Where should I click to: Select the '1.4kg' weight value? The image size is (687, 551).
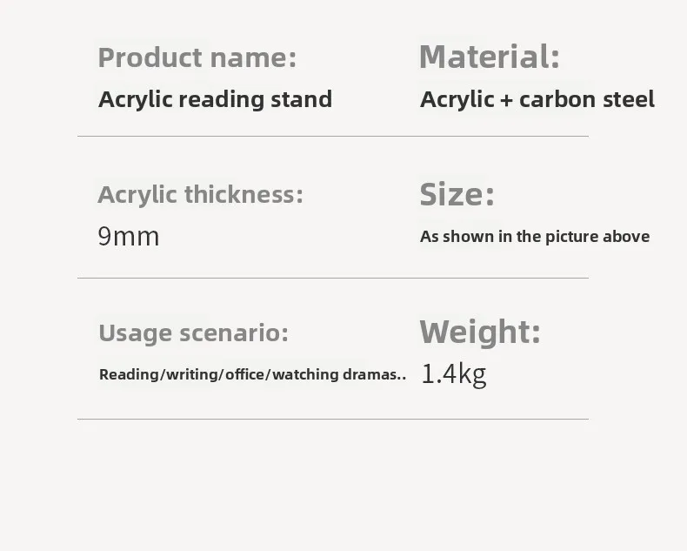tap(453, 374)
